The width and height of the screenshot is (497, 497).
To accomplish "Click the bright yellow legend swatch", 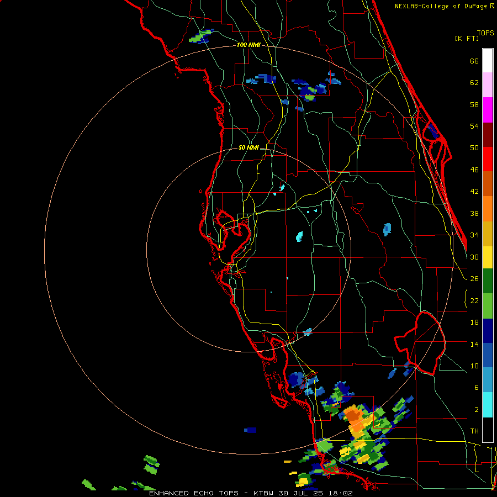I will tap(488, 257).
